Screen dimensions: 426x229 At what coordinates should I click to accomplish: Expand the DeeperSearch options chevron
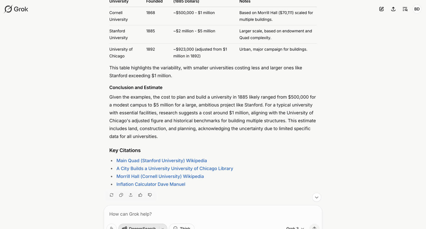coord(163,227)
